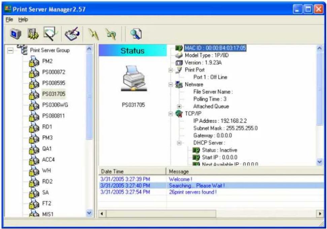Screen dimensions: 327x229
Task: Click the Print Server Group network icon
Action: pyautogui.click(x=22, y=50)
